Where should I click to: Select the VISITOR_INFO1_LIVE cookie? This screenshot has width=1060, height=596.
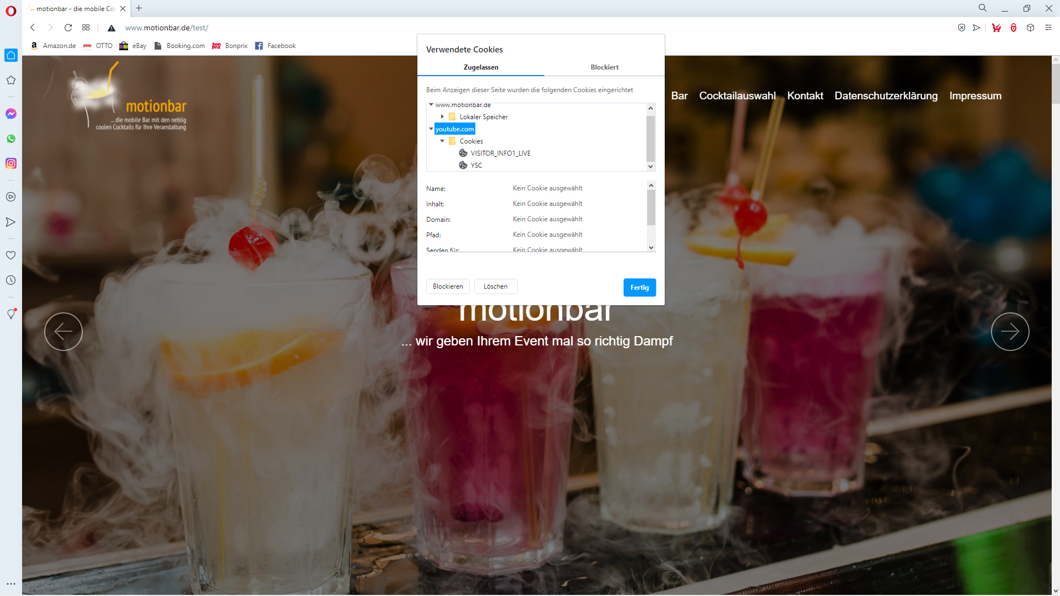(x=500, y=153)
